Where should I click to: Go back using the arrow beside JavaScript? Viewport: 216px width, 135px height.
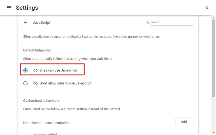(x=25, y=22)
